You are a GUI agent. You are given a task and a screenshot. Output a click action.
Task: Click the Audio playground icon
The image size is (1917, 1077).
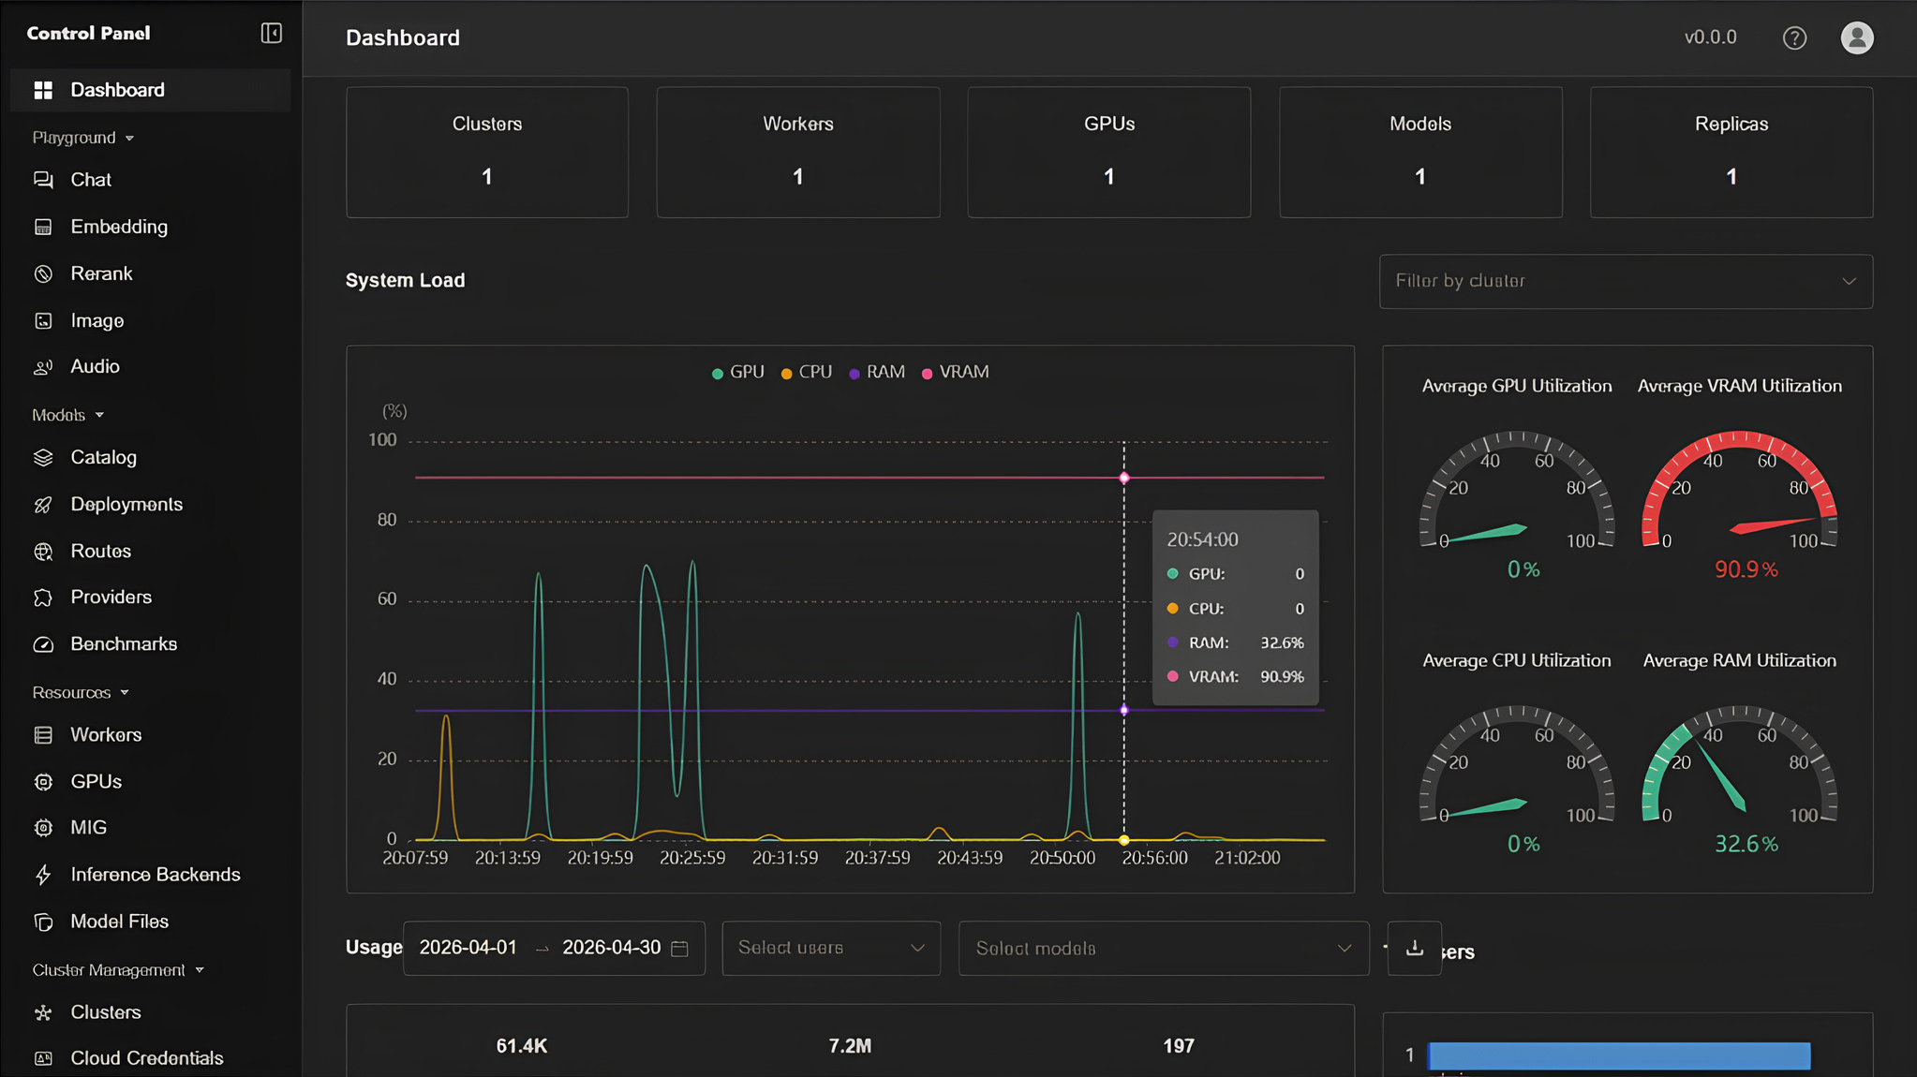pos(43,367)
